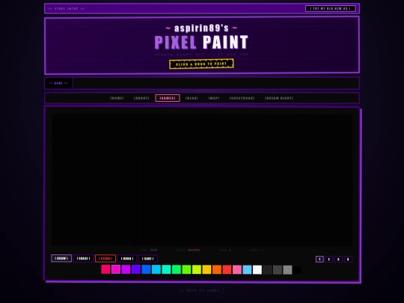Pick the hot pink swatch at the palette start
404x303 pixels.
click(x=105, y=269)
